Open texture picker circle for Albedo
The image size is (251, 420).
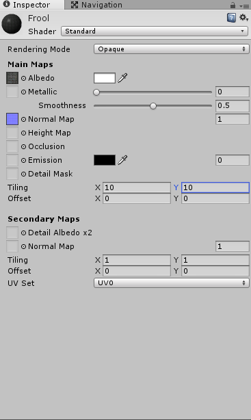point(23,78)
